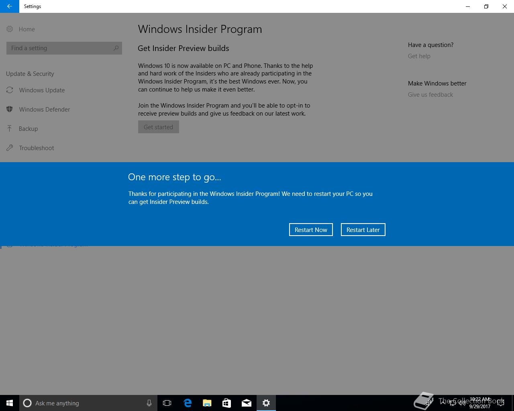Click the network status tray icon
Image resolution: width=514 pixels, height=411 pixels.
453,403
